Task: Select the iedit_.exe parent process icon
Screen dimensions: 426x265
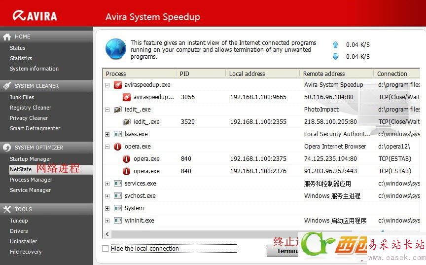Action: (x=118, y=110)
